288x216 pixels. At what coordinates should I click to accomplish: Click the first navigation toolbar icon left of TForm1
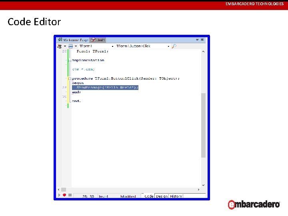point(60,46)
